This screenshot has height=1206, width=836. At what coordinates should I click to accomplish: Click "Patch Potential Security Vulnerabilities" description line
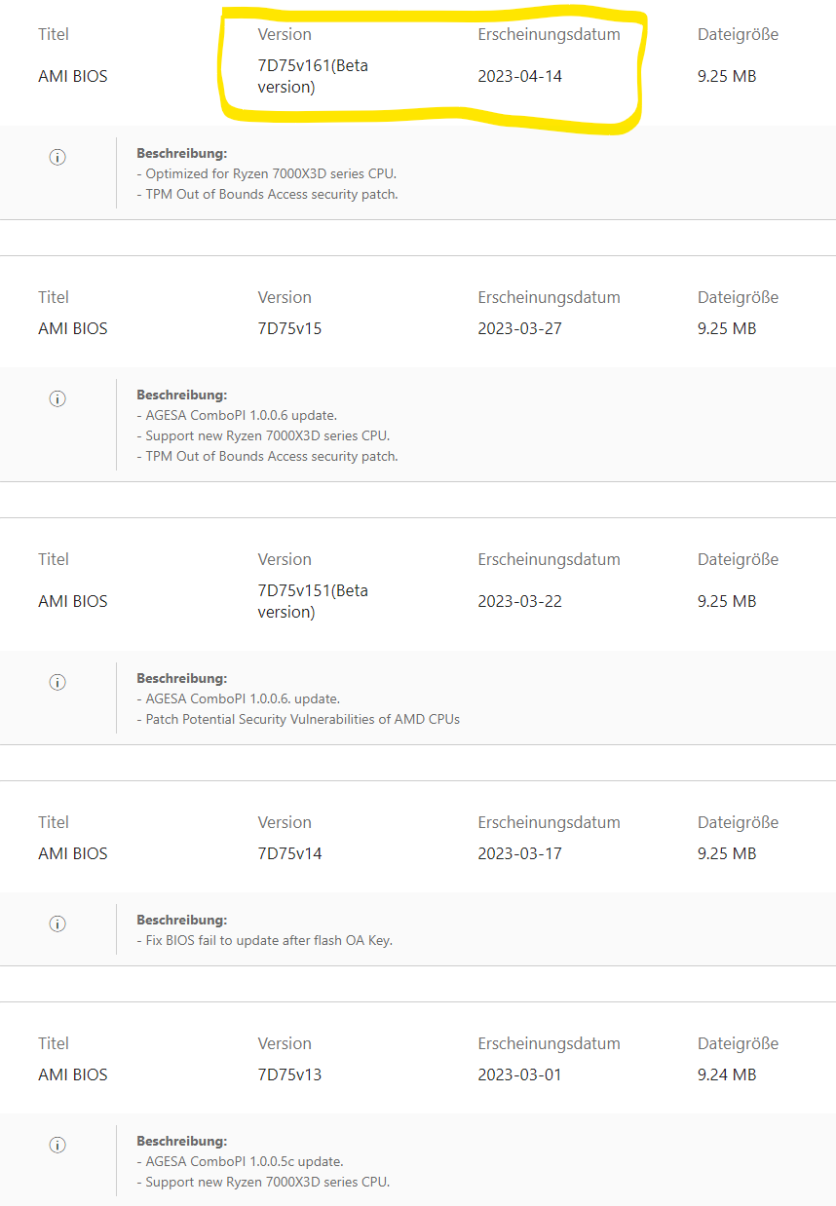(x=302, y=719)
